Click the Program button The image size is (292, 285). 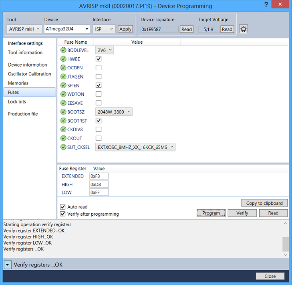tap(211, 213)
